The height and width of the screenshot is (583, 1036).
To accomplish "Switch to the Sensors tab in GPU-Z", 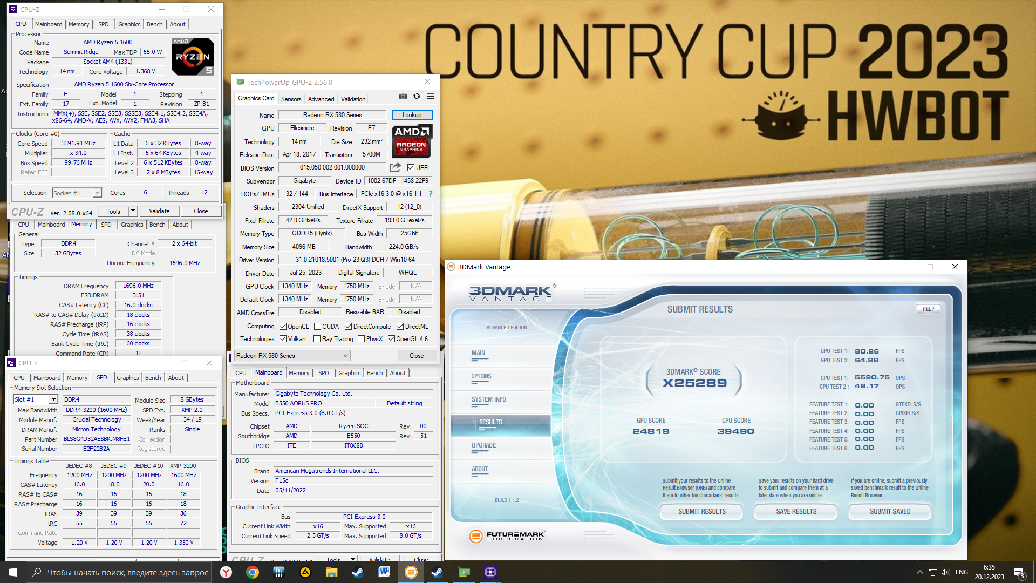I will tap(291, 99).
